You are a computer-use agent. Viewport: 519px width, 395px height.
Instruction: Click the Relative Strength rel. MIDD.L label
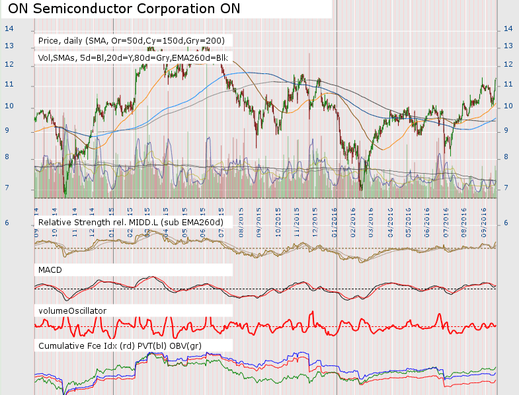[x=131, y=222]
